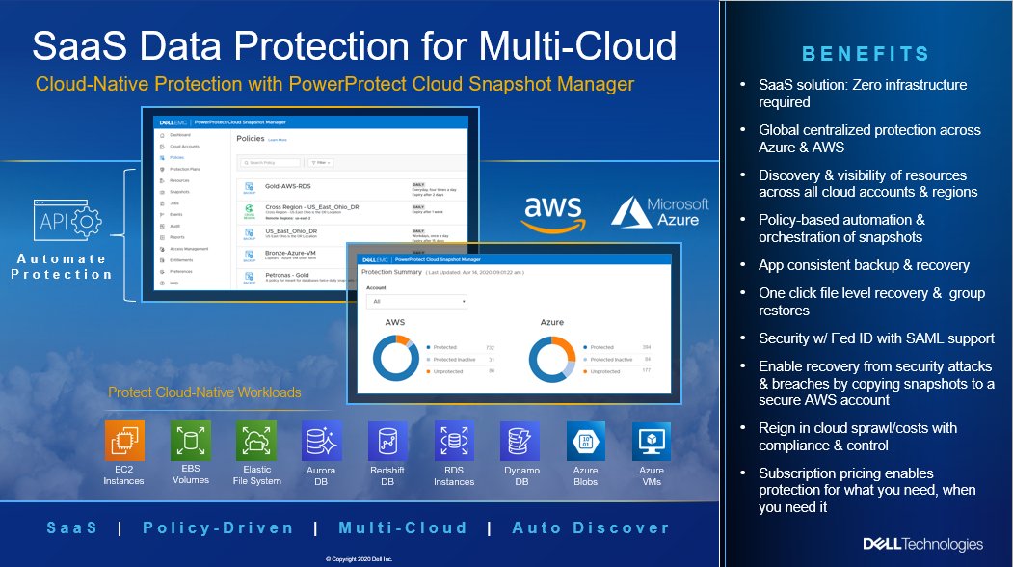1013x567 pixels.
Task: Click the Azure donut chart
Action: (552, 360)
